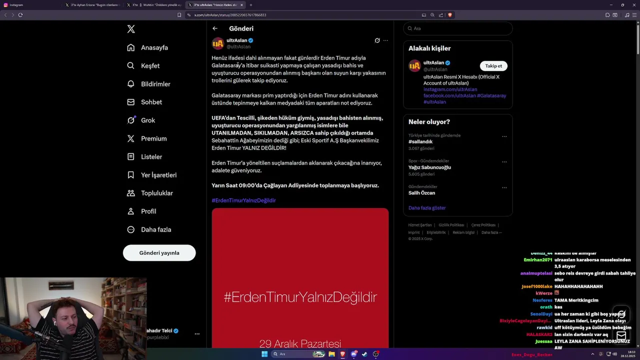Open Daha fazla menu in sidebar
640x360 pixels.
pos(149,229)
